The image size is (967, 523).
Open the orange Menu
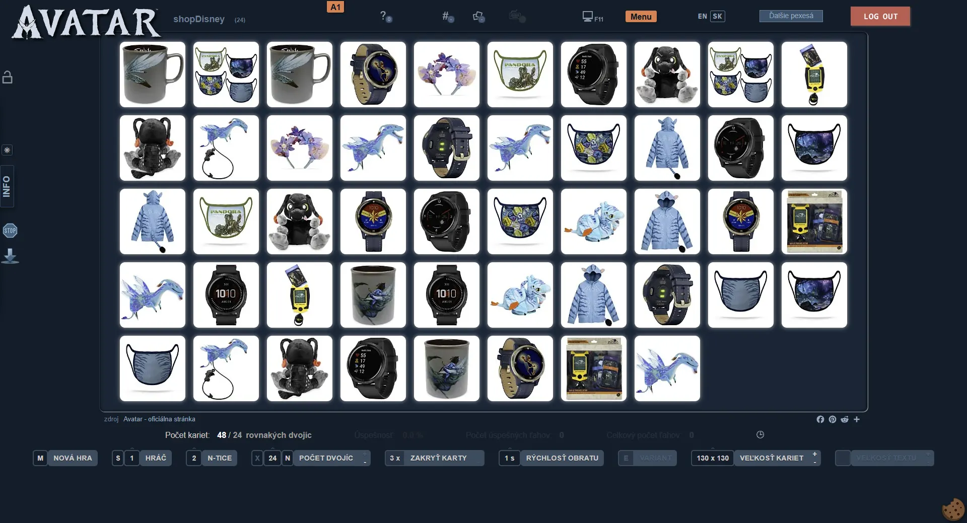point(641,17)
